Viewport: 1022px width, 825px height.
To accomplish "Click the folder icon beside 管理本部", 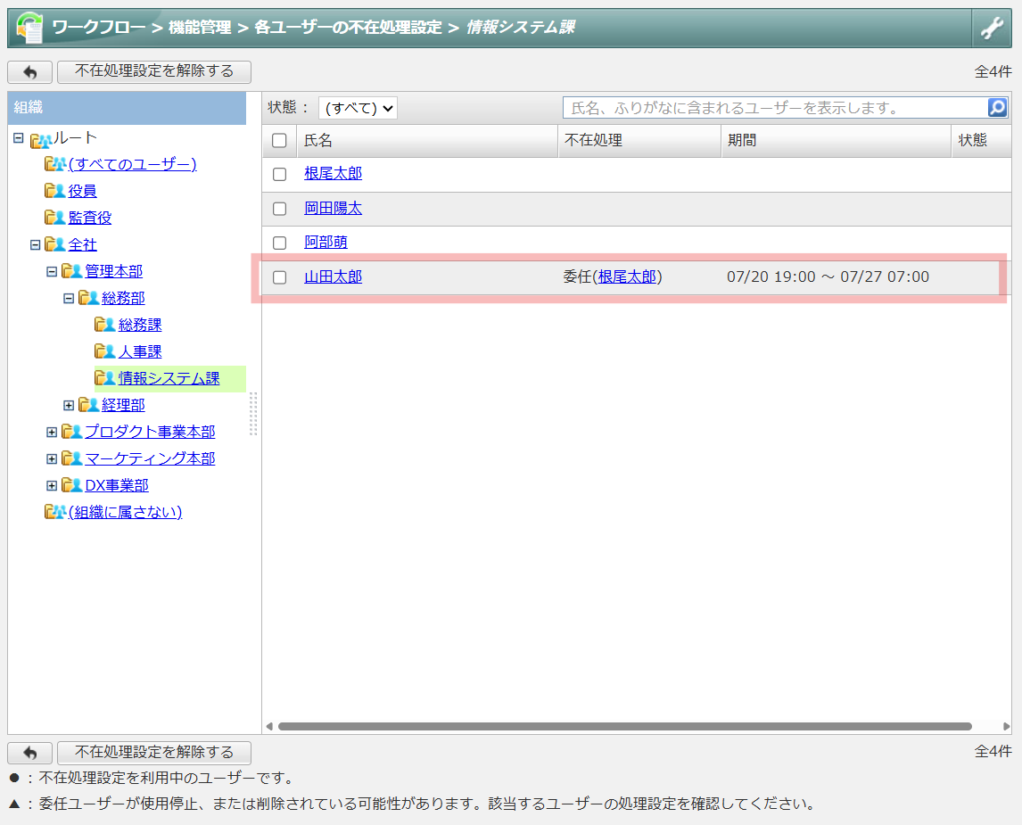I will click(x=71, y=271).
